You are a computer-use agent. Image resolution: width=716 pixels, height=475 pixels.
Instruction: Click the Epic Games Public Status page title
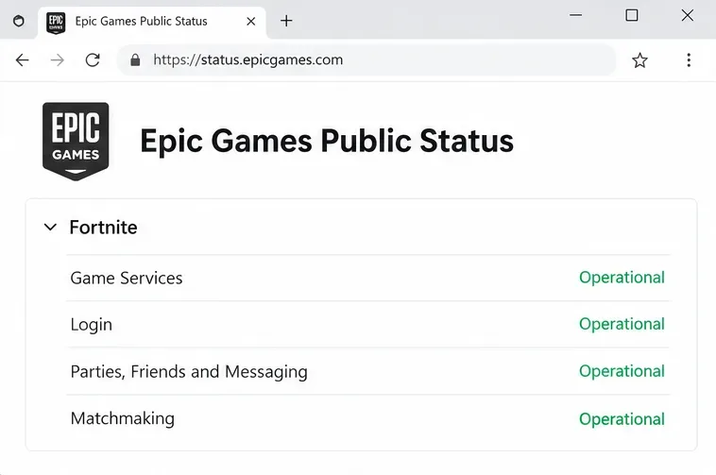tap(327, 141)
